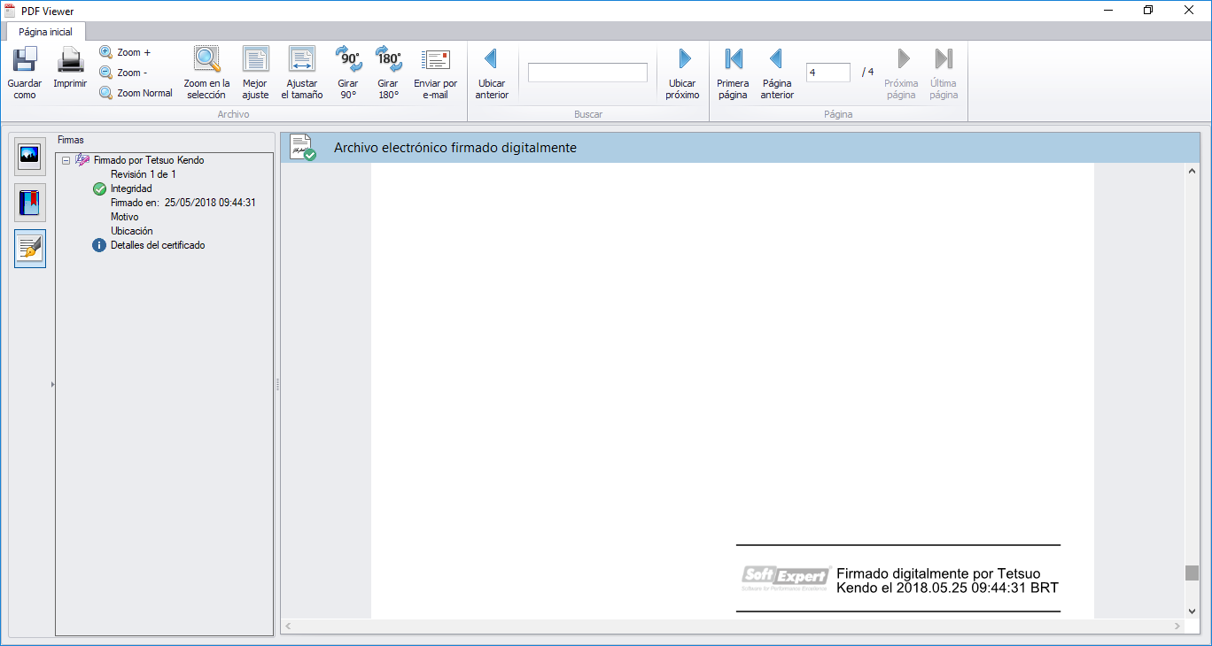Viewport: 1212px width, 646px height.
Task: Rotate page with Girar 90°
Action: pos(348,73)
